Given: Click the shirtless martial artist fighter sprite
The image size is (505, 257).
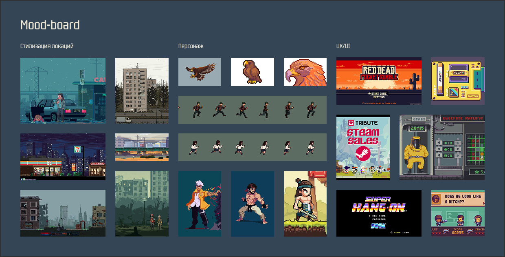Looking at the screenshot, I should pos(252,204).
